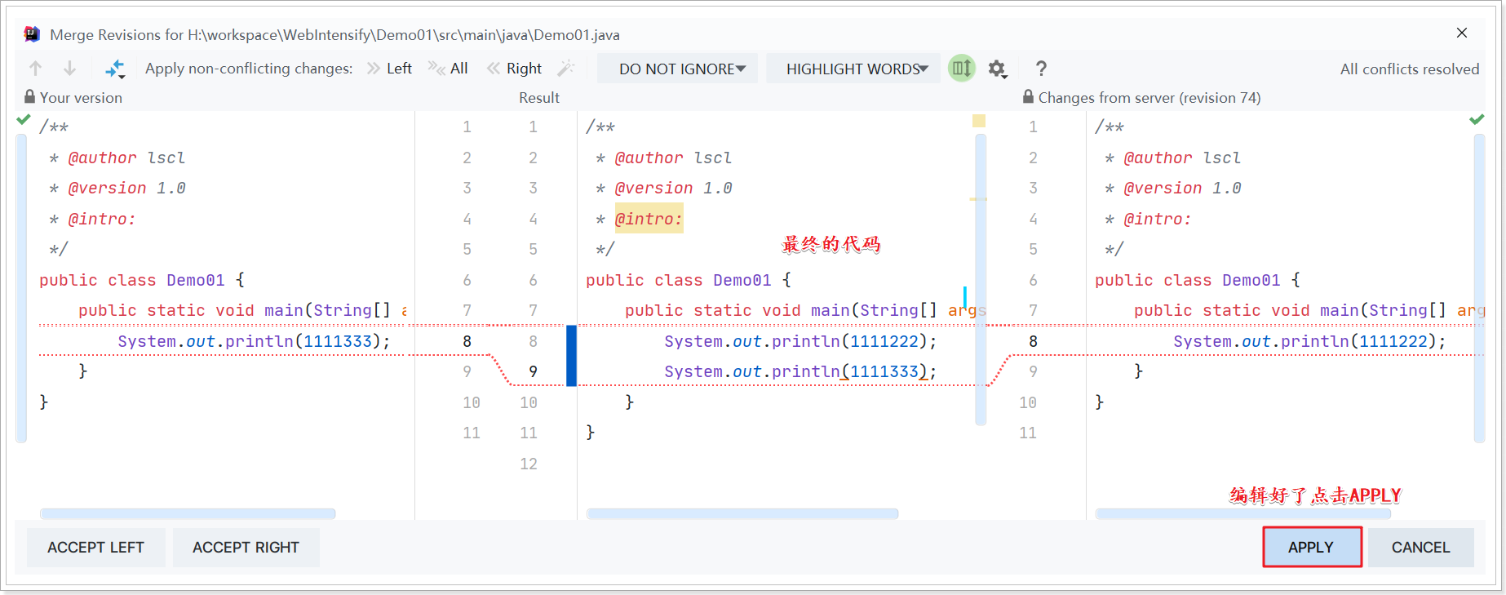
Task: Click the server changes lock icon
Action: click(x=1028, y=96)
